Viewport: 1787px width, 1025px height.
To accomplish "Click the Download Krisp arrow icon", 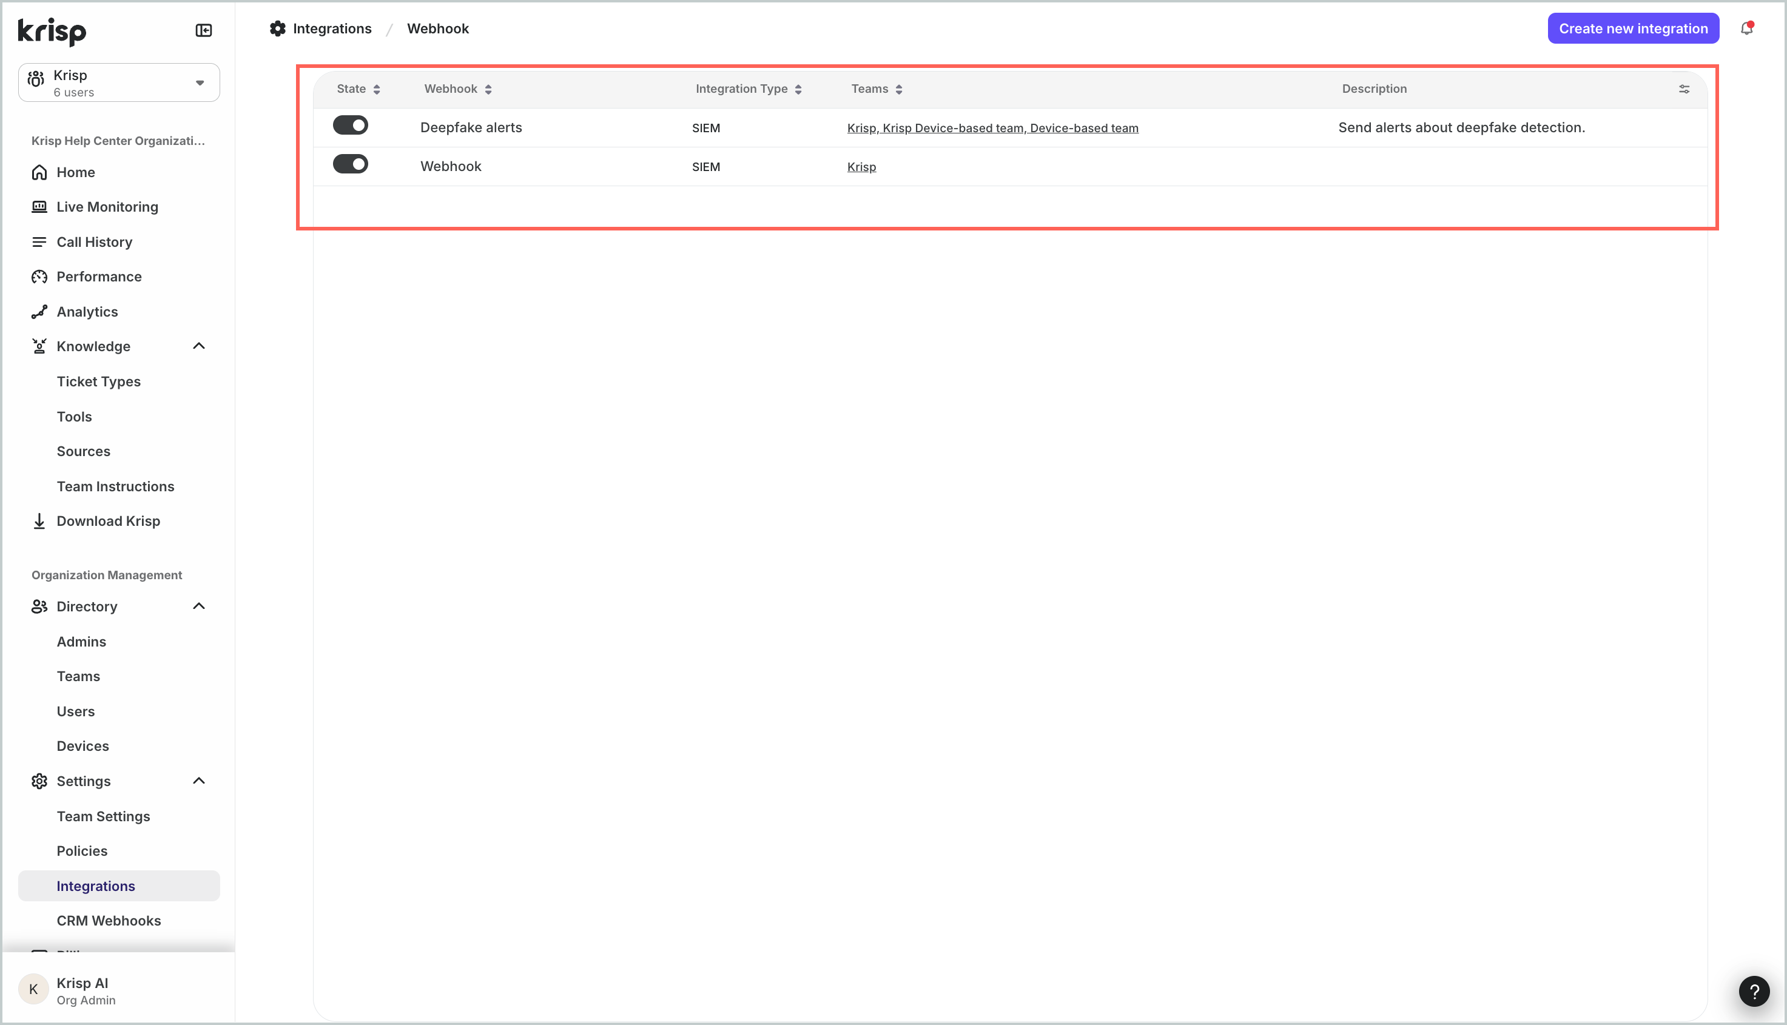I will (x=39, y=521).
